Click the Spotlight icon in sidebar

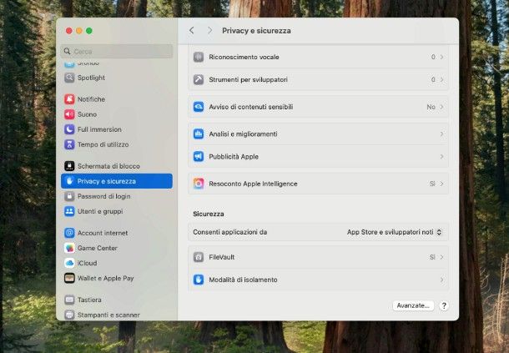(69, 78)
